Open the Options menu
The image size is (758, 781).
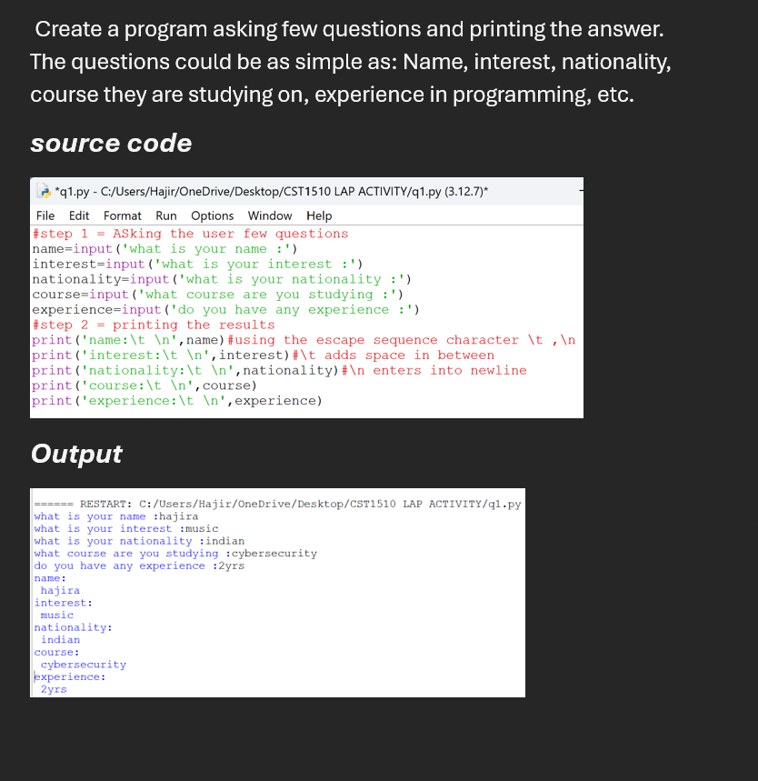click(x=212, y=215)
